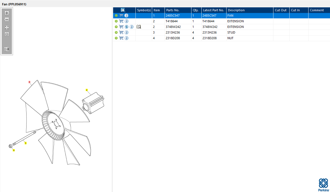The height and width of the screenshot is (192, 330).
Task: Click the S icon for part 3748W242
Action: (126, 27)
